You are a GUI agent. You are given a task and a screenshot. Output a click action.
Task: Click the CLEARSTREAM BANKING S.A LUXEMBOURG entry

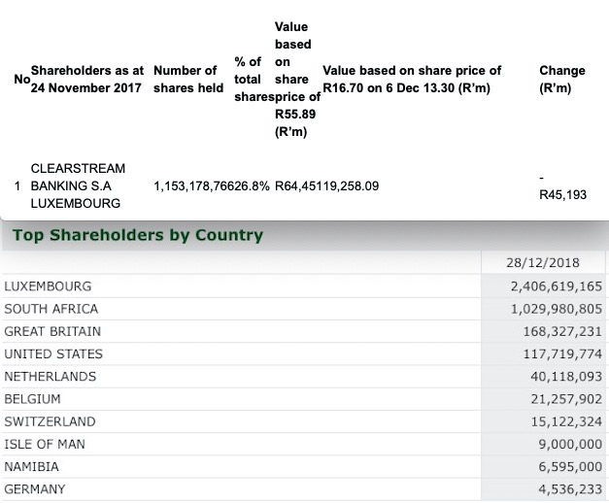(x=78, y=185)
